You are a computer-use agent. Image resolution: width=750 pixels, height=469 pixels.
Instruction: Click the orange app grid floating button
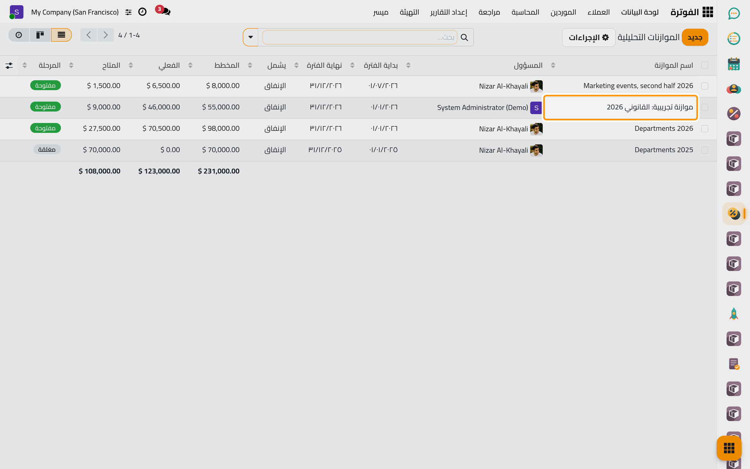[x=729, y=448]
